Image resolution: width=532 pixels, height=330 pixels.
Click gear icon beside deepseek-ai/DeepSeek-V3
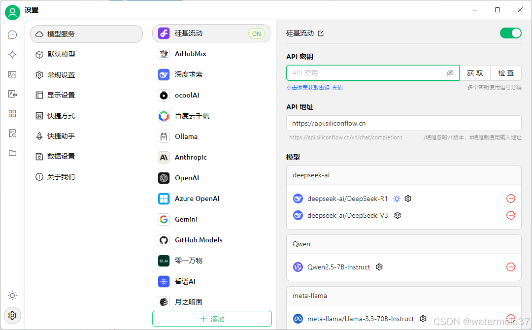coord(398,215)
